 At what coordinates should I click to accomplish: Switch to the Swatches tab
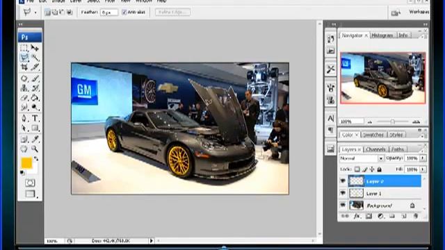373,135
